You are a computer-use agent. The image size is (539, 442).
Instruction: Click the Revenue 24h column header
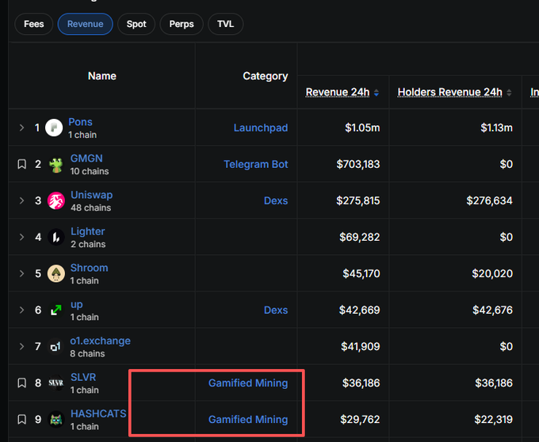point(338,92)
